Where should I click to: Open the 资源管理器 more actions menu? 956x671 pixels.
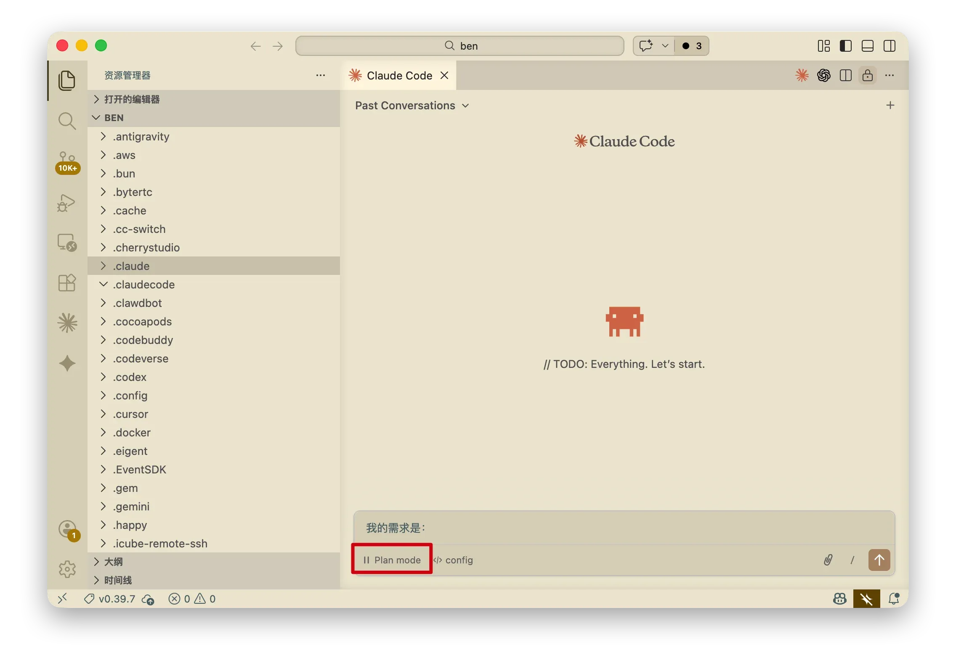[321, 75]
